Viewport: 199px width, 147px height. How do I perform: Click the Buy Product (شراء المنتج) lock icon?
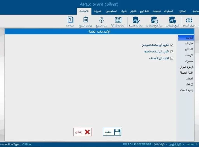[x=101, y=22]
